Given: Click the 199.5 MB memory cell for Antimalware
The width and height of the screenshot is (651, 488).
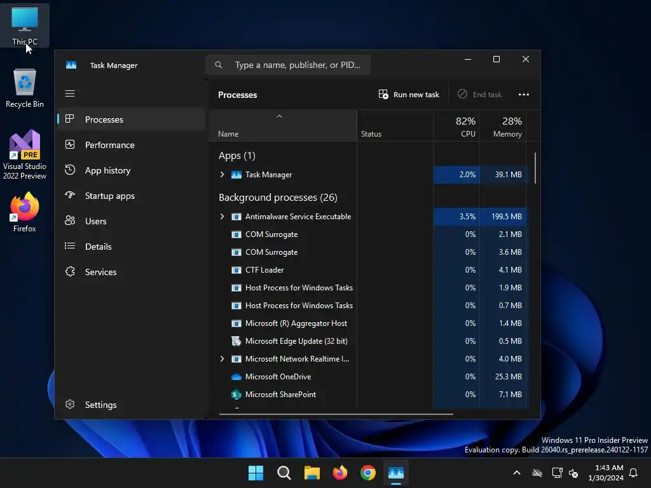Looking at the screenshot, I should point(504,217).
